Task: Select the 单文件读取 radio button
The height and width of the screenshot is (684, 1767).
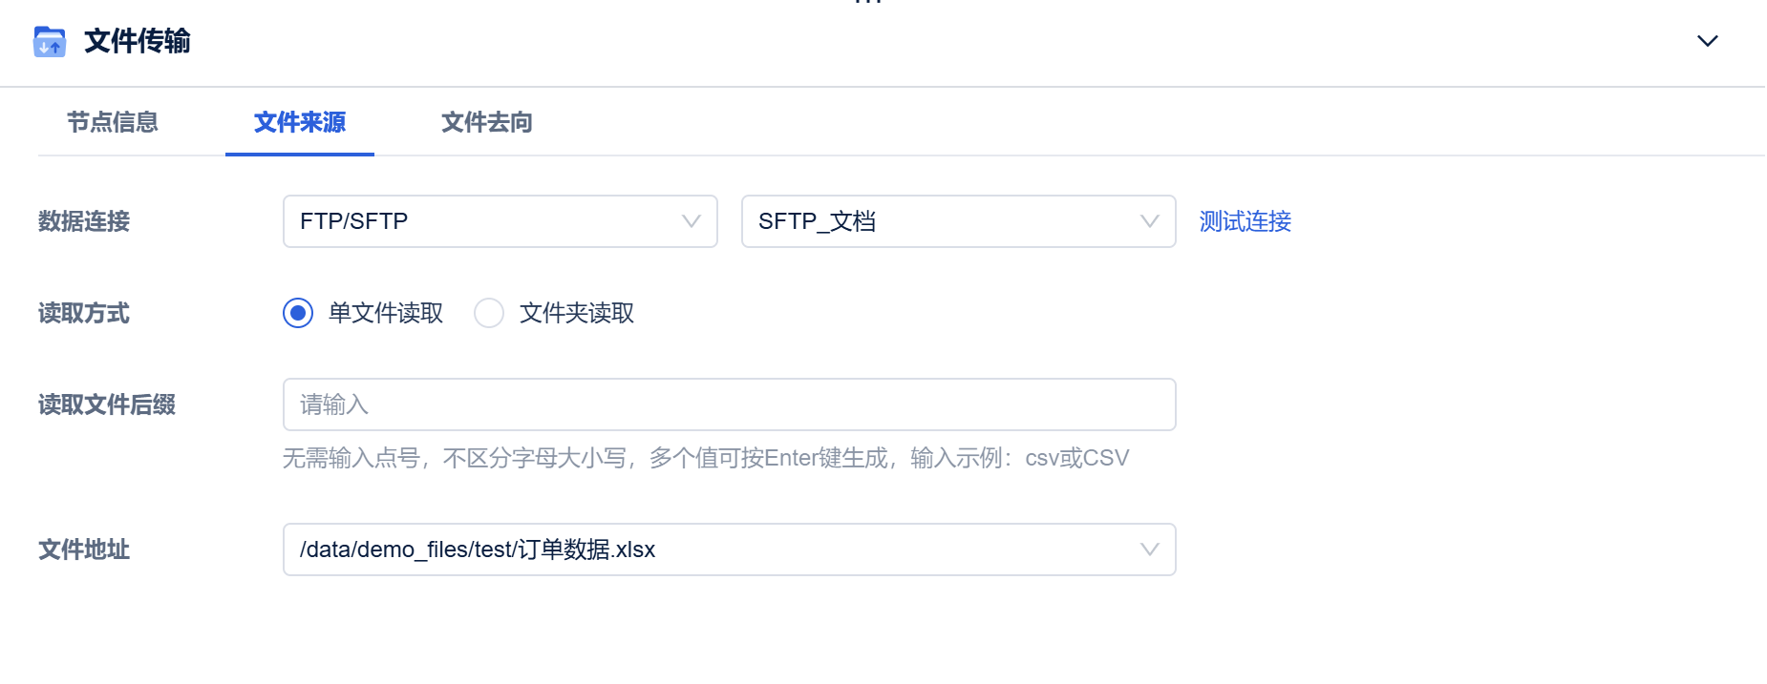Action: (298, 313)
